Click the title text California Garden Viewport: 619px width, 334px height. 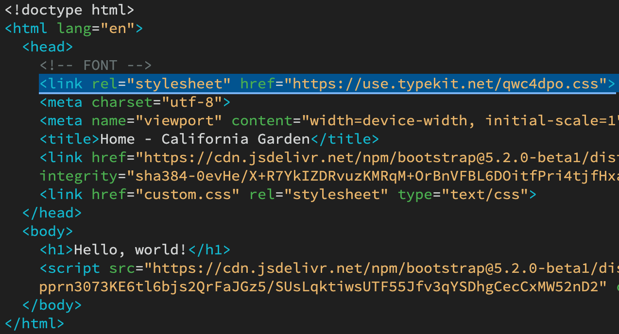[204, 138]
